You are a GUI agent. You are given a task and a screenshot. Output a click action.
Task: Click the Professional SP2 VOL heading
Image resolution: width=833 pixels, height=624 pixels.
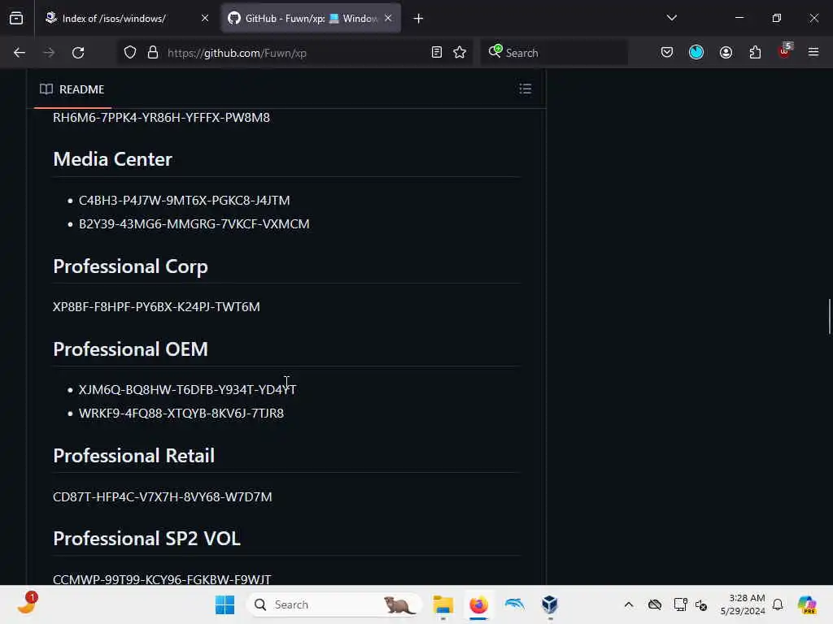click(146, 539)
